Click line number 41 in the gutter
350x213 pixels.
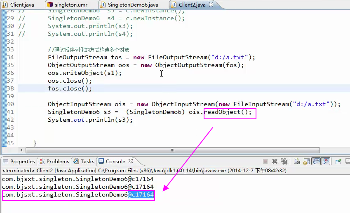click(x=10, y=112)
